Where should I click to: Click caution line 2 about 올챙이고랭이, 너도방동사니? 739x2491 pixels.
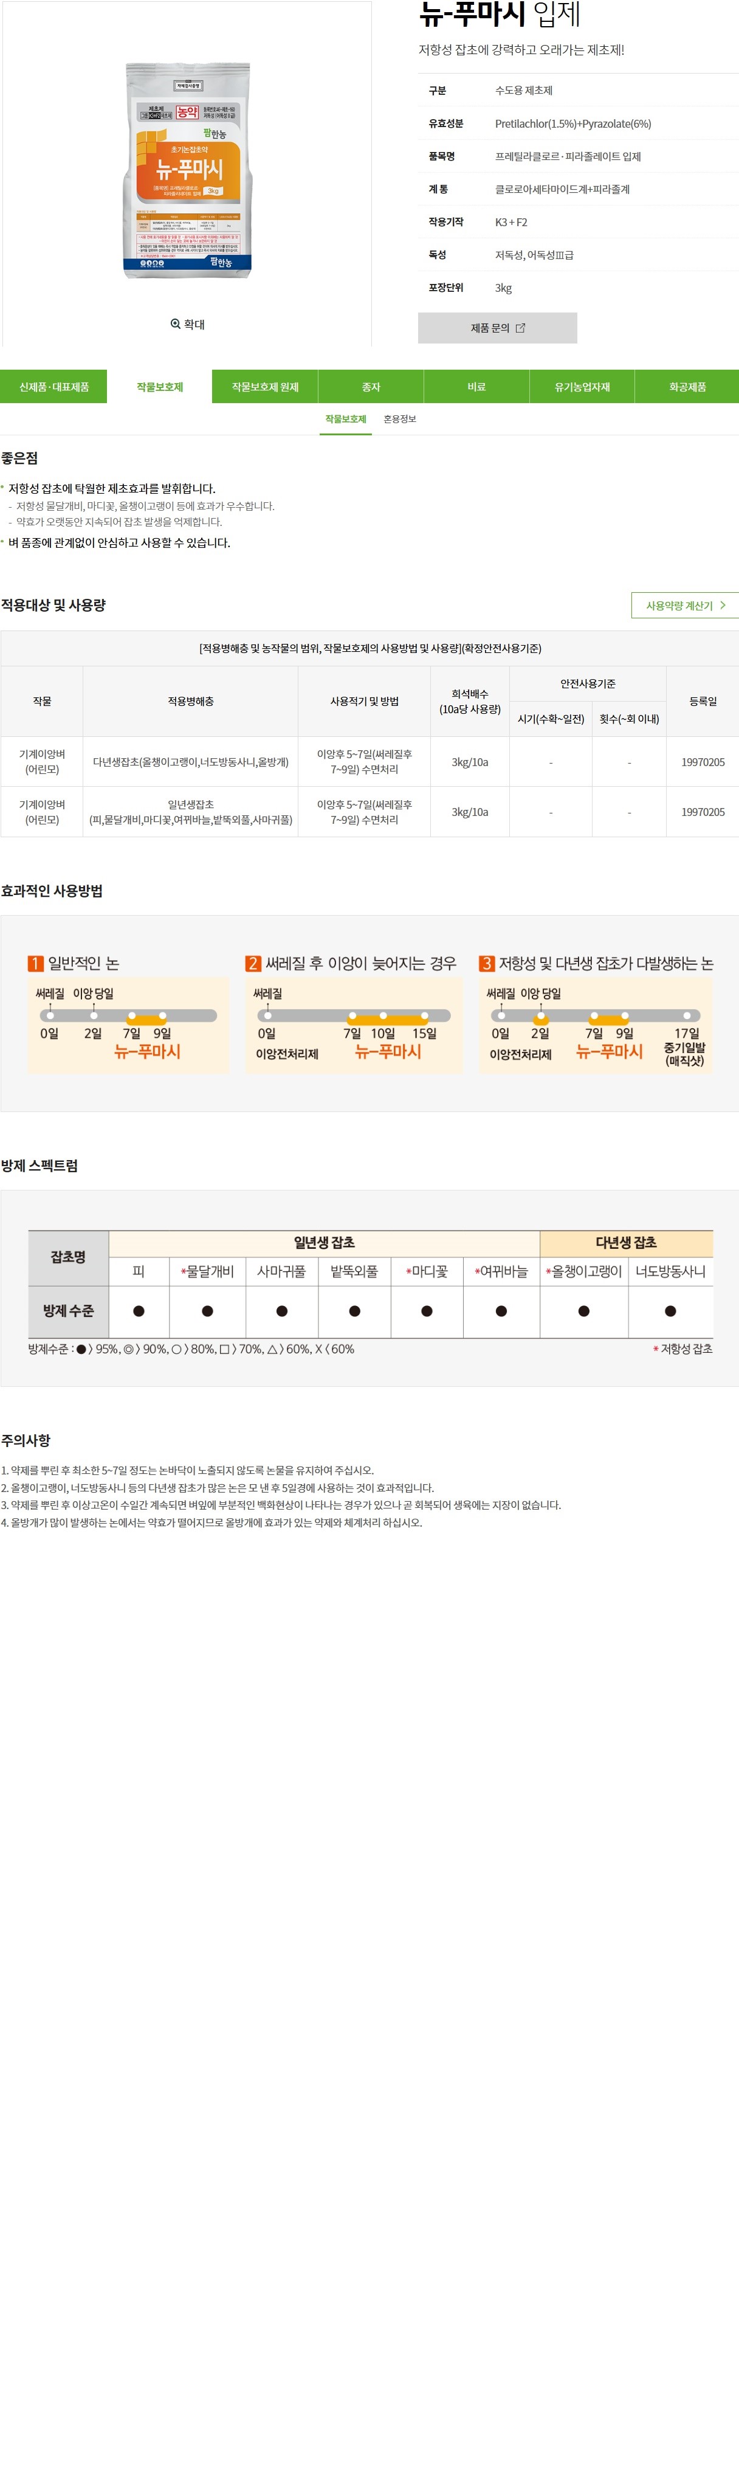tap(218, 1488)
